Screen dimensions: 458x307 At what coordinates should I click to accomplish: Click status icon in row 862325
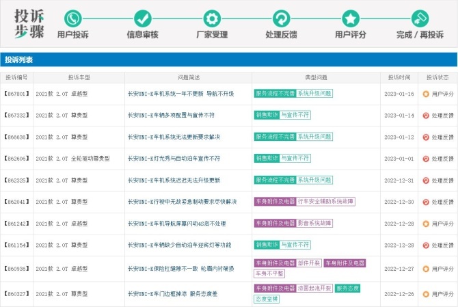[426, 181]
